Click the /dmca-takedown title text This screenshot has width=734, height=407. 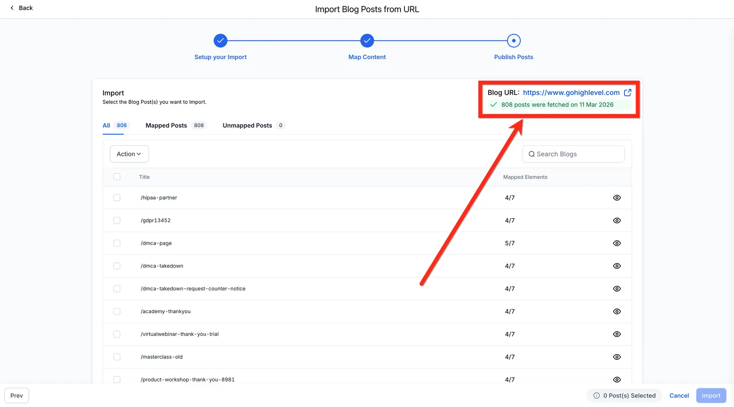pos(162,266)
